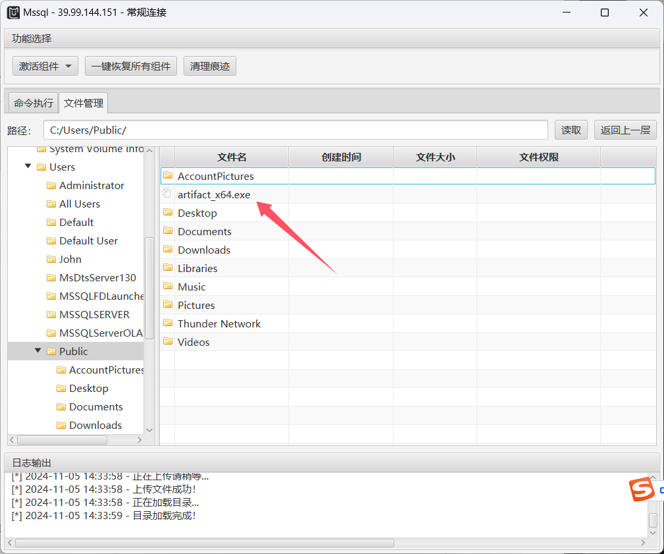Click the tree scroll-down arrow

click(x=149, y=429)
